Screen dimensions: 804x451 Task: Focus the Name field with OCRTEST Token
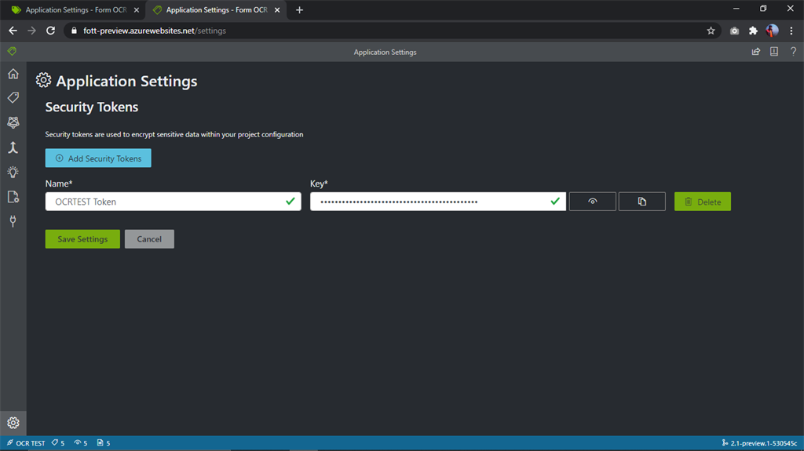pyautogui.click(x=173, y=202)
